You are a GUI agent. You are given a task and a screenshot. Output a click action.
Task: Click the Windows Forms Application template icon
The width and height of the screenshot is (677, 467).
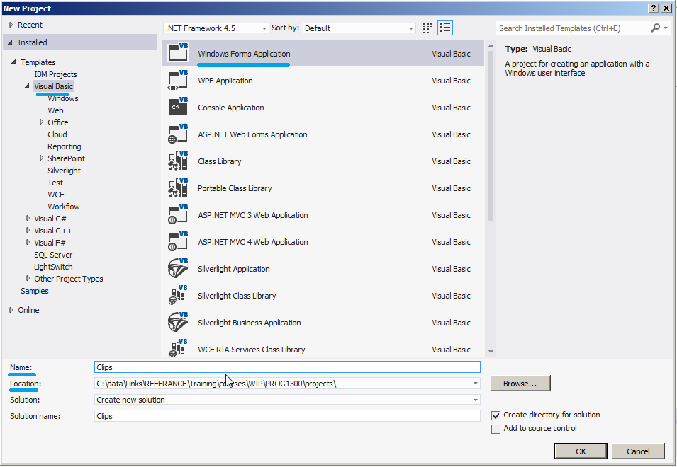(178, 53)
